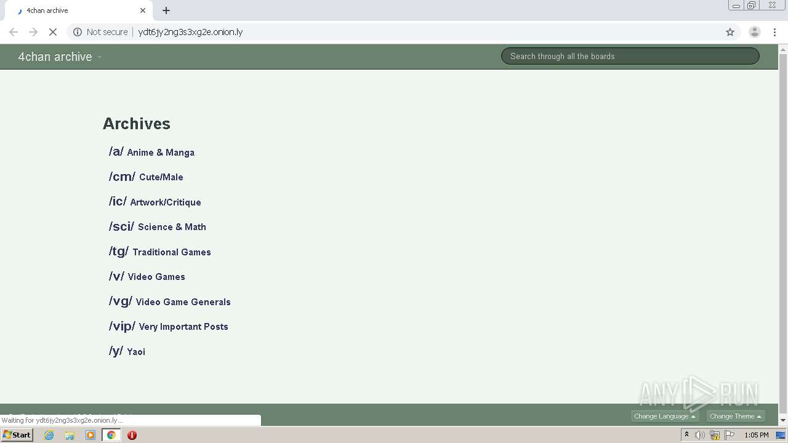The width and height of the screenshot is (788, 443).
Task: Open the Chrome profile avatar menu
Action: (754, 32)
